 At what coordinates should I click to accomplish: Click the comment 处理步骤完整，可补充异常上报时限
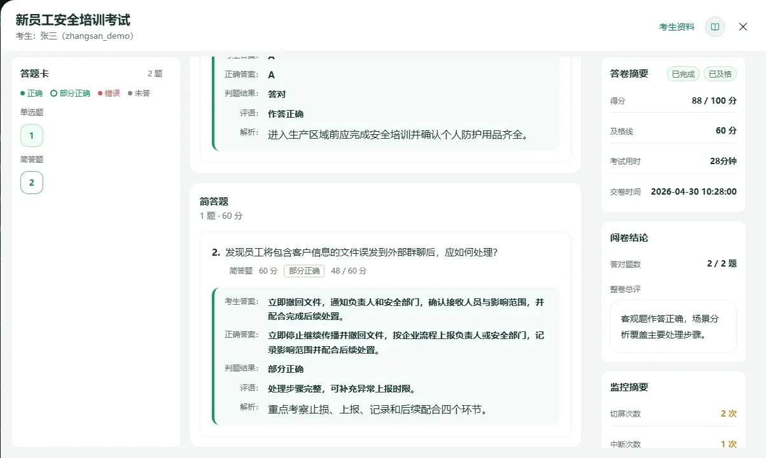(x=342, y=389)
